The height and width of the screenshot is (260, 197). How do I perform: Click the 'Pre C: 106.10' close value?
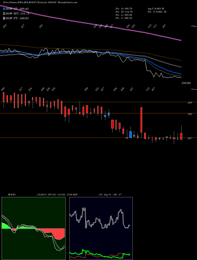[124, 18]
